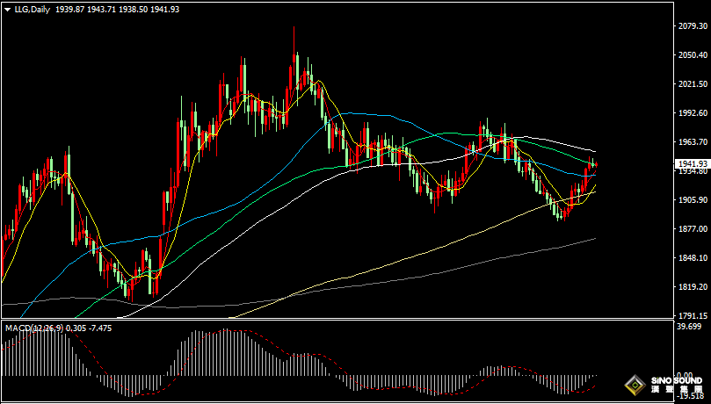Screen dimensions: 711x404
Task: Click the 1963.70 price axis label
Action: pyautogui.click(x=693, y=142)
